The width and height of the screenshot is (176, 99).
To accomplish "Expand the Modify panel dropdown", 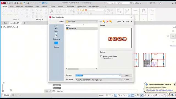I will (40, 20).
